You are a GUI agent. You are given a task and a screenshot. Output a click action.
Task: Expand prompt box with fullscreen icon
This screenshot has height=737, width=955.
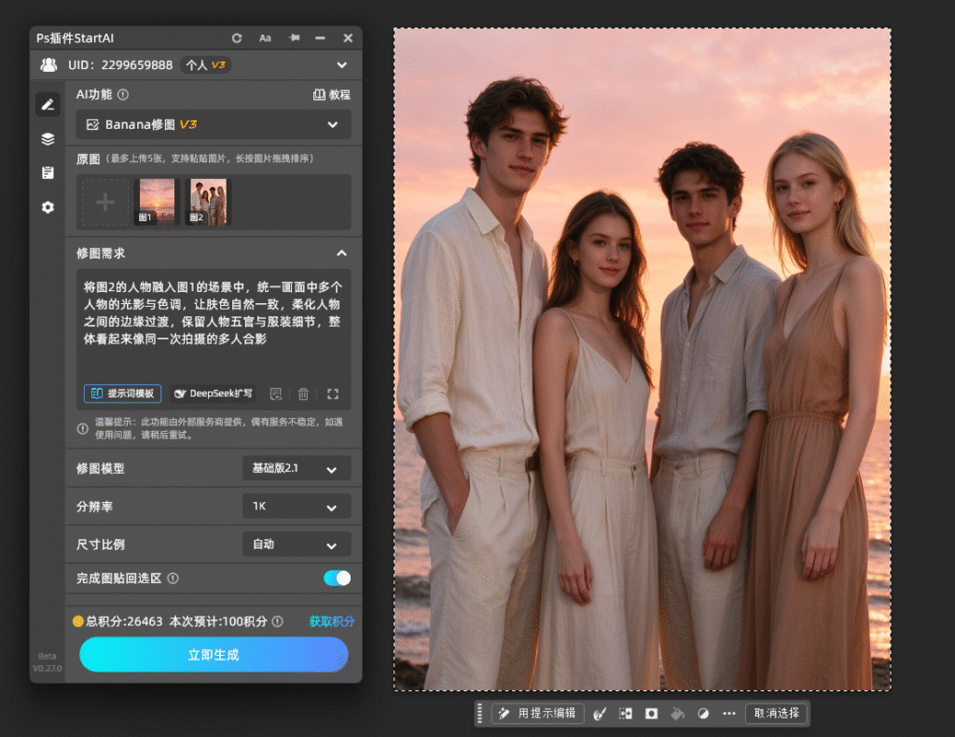click(x=333, y=394)
